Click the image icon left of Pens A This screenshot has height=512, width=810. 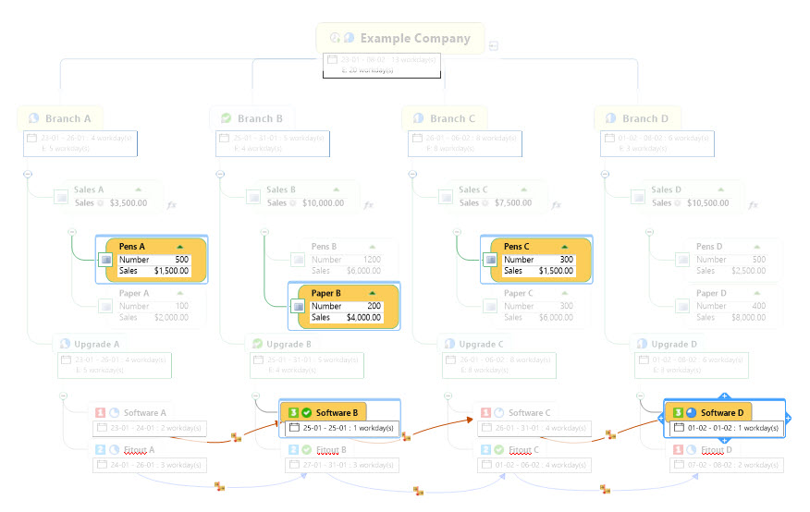(x=104, y=260)
